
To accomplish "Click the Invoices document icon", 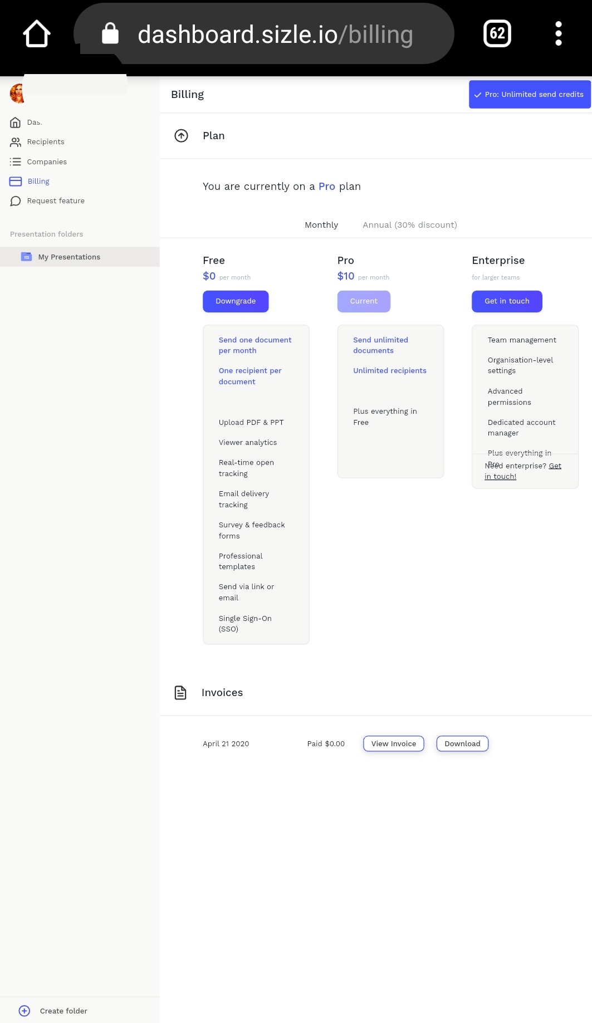I will [180, 693].
